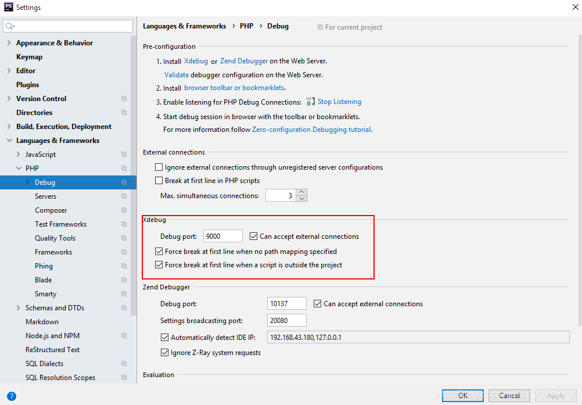582x405 pixels.
Task: Expand Build, Execution, Deployment section
Action: click(x=9, y=127)
